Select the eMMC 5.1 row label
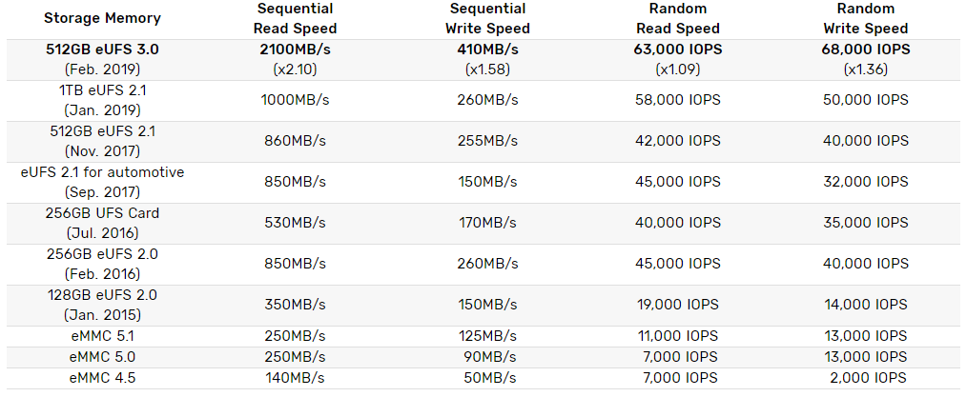 (102, 336)
